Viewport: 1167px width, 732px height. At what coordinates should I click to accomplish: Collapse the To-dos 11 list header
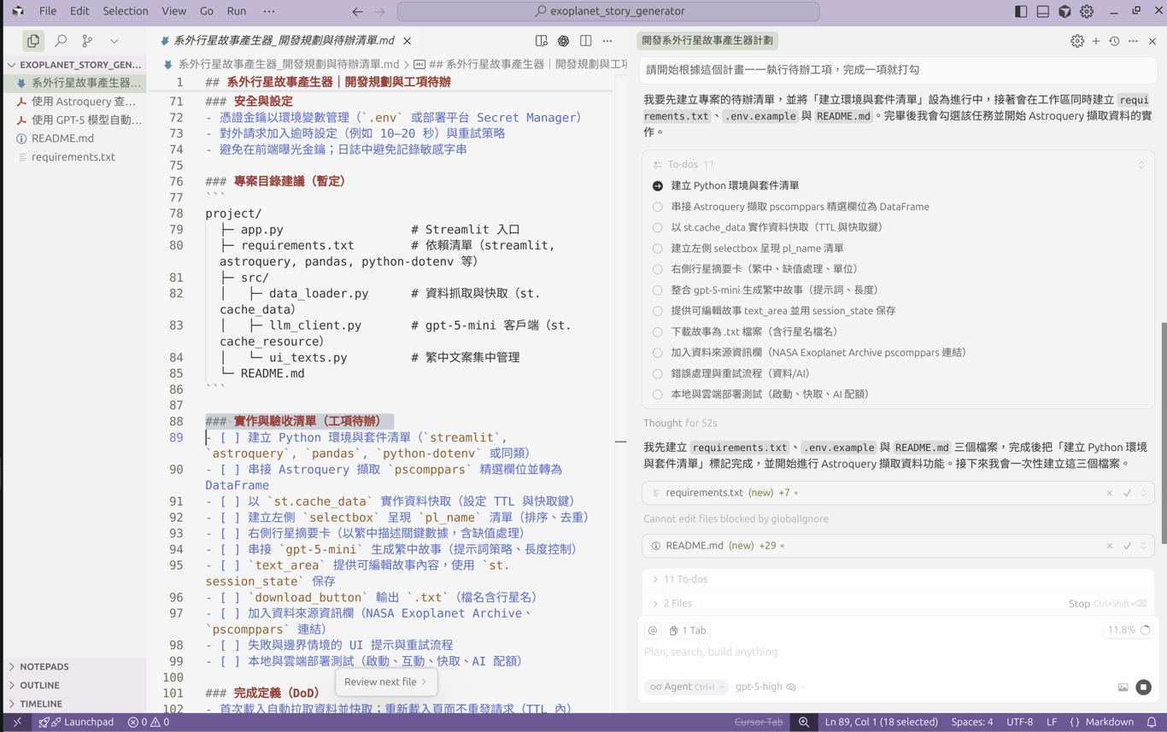[898, 164]
